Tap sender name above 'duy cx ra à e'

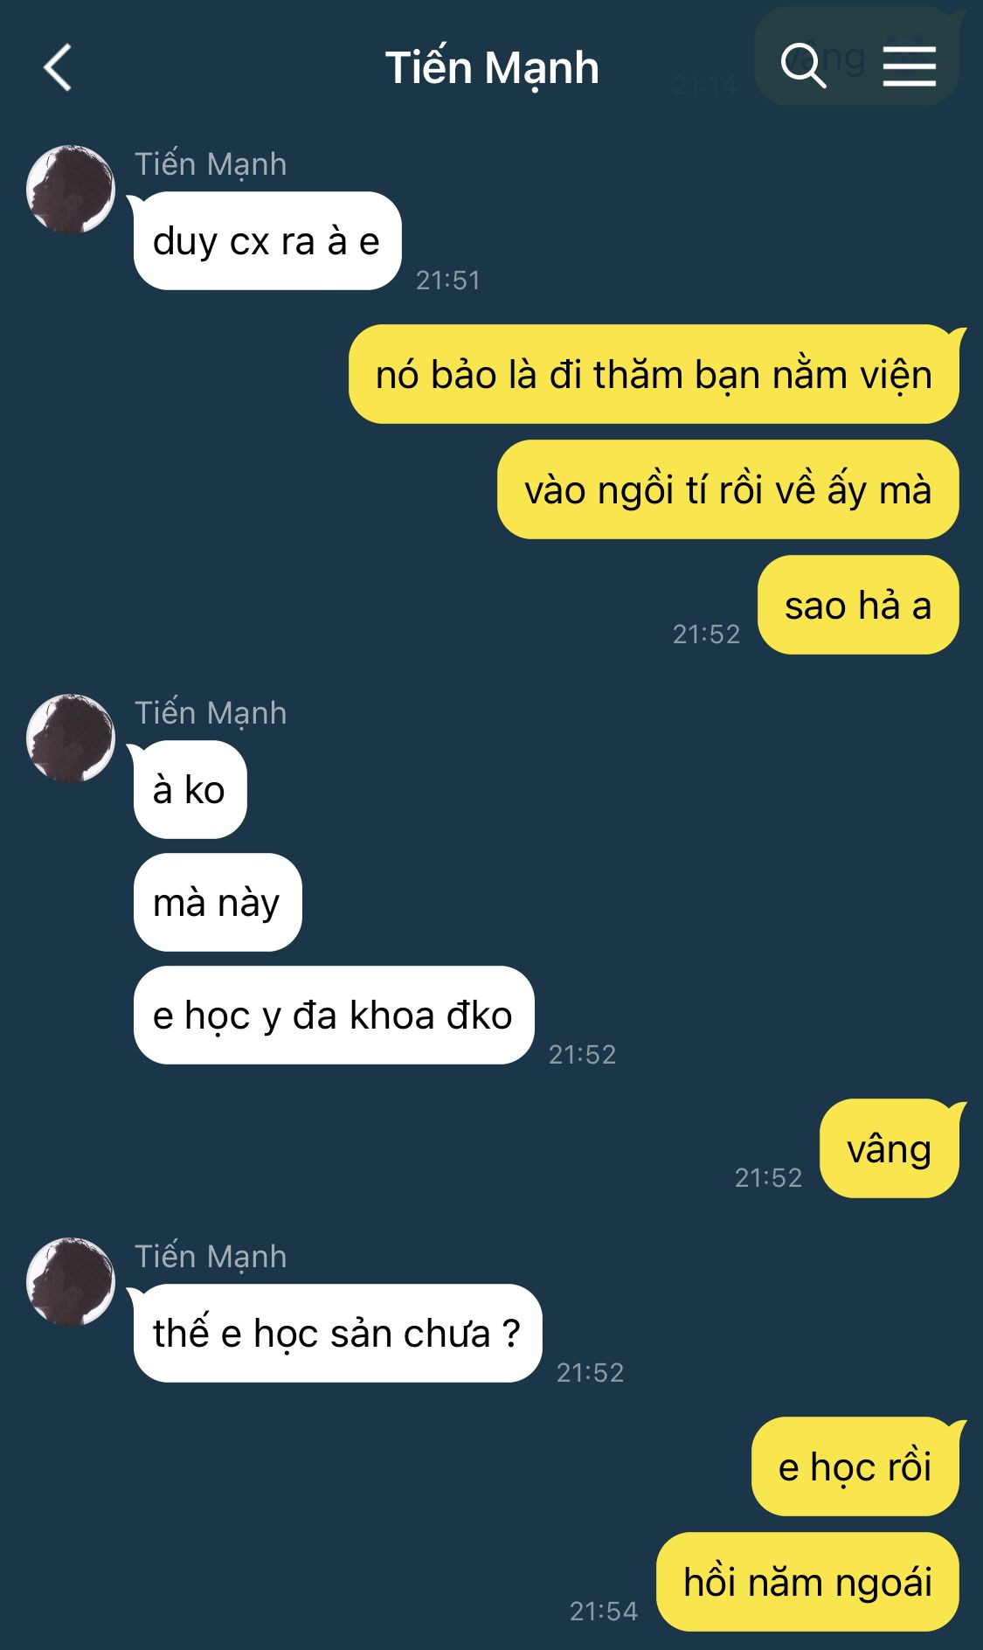(x=211, y=164)
